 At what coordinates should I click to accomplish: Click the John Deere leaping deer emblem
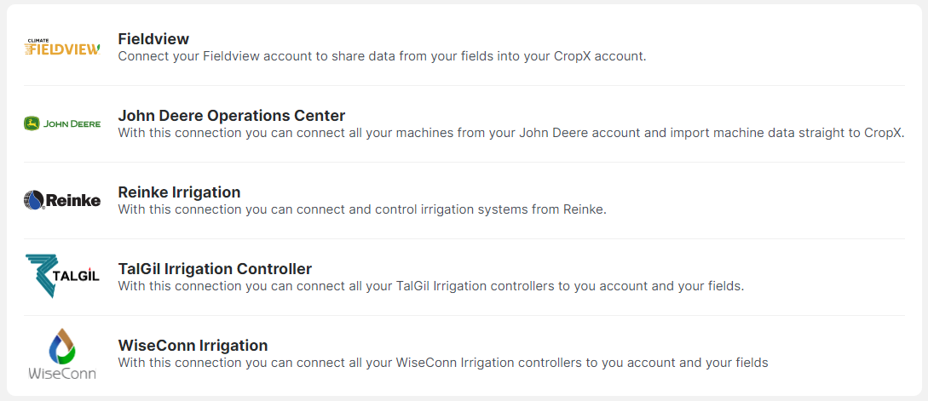pyautogui.click(x=32, y=123)
